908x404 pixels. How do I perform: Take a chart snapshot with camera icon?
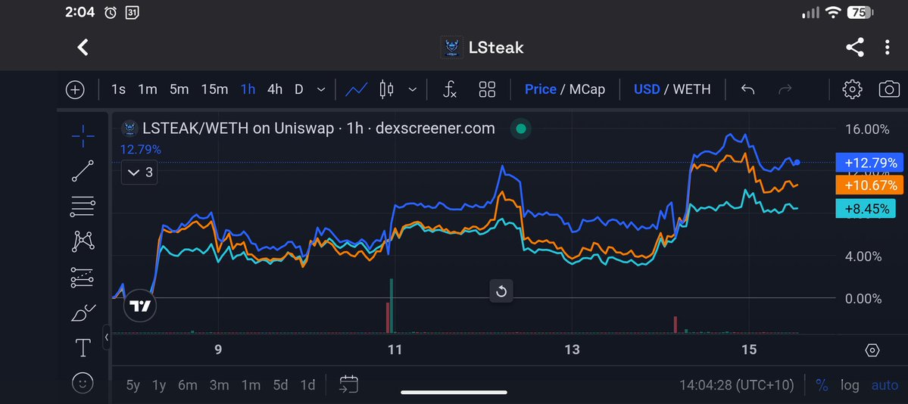tap(889, 90)
